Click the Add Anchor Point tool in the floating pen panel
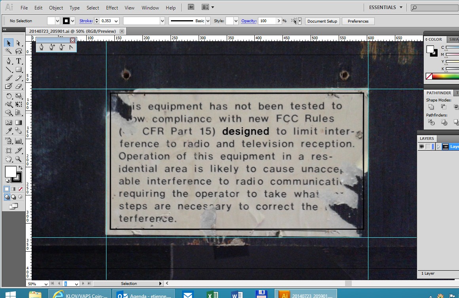Viewport: 459px width, 298px height. (51, 47)
